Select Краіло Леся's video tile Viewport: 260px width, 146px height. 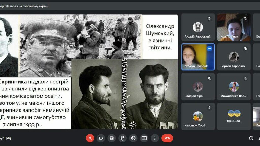click(x=234, y=27)
